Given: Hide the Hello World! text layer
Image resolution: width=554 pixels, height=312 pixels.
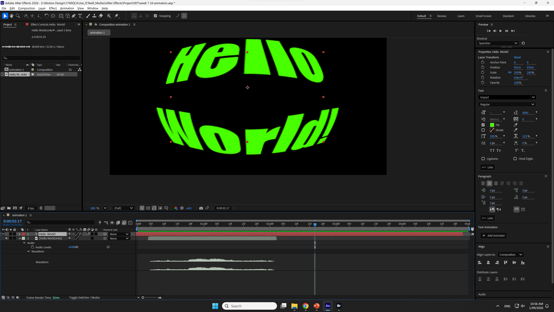Looking at the screenshot, I should 3,234.
